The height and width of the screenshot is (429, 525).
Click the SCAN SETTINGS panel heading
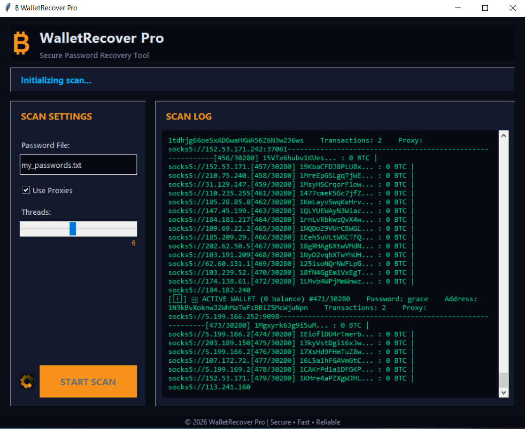[56, 117]
